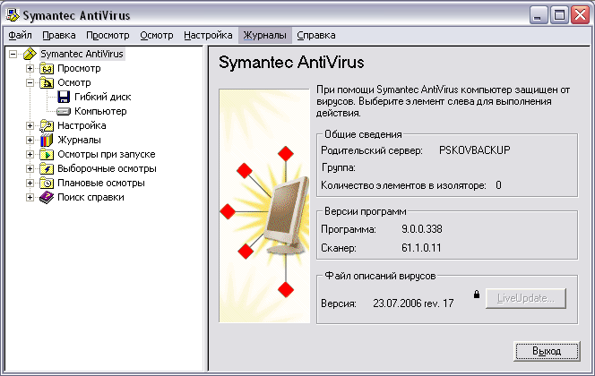
Task: Click the computer monitor illustration image
Action: (x=264, y=206)
